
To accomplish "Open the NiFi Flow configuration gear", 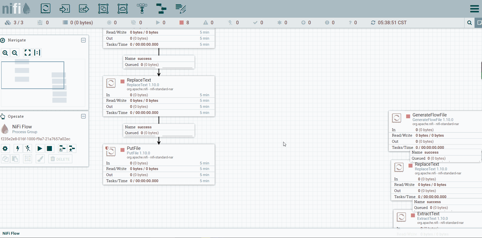I will click(5, 149).
